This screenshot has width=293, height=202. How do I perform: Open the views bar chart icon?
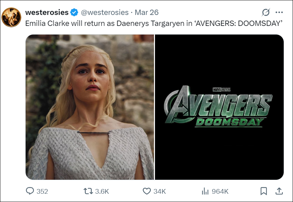205,191
